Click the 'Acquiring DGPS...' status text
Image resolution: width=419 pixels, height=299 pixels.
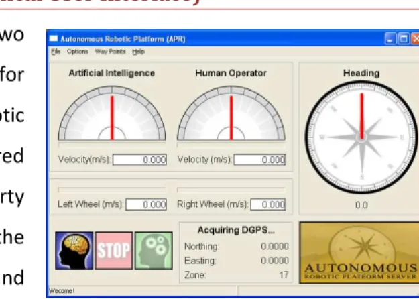coord(236,230)
